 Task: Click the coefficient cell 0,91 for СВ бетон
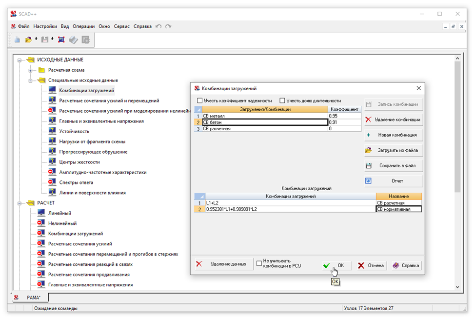click(x=344, y=122)
